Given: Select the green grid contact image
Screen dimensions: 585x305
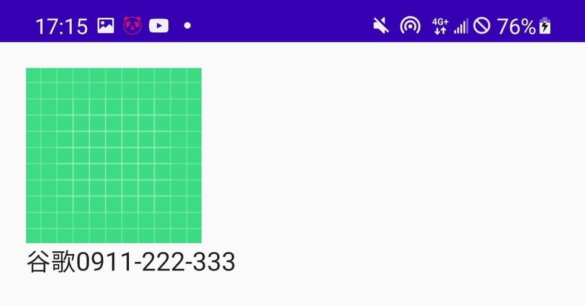Looking at the screenshot, I should click(114, 156).
